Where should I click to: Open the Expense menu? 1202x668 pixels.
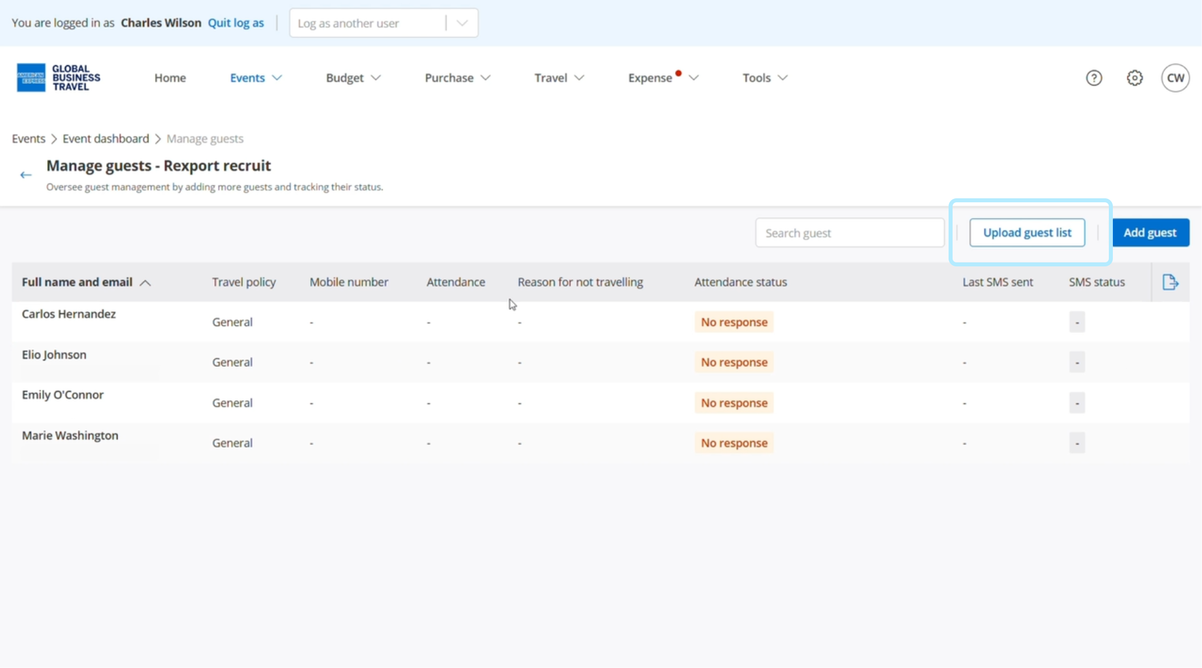(x=662, y=78)
